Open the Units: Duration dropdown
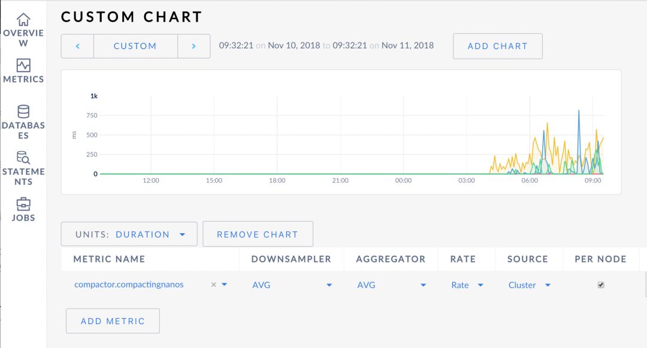 click(129, 234)
